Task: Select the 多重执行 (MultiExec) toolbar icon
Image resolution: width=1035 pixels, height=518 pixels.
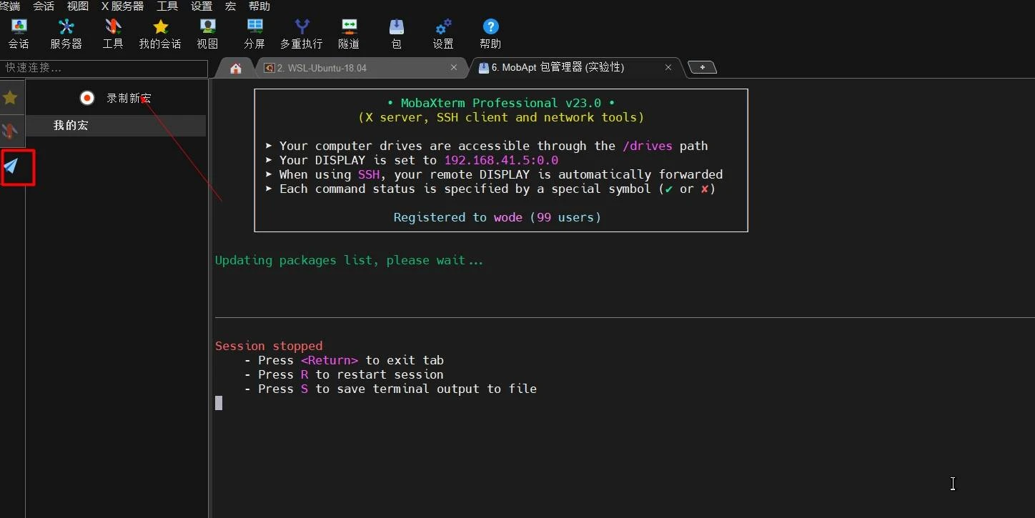Action: (x=302, y=34)
